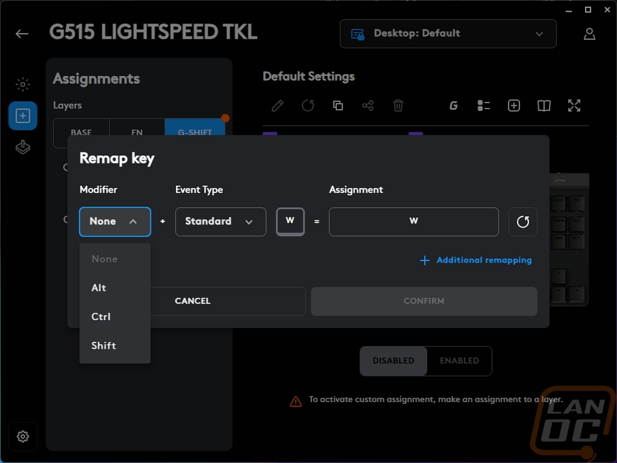Click the add plus-square toolbar icon
The image size is (617, 463).
pos(514,106)
